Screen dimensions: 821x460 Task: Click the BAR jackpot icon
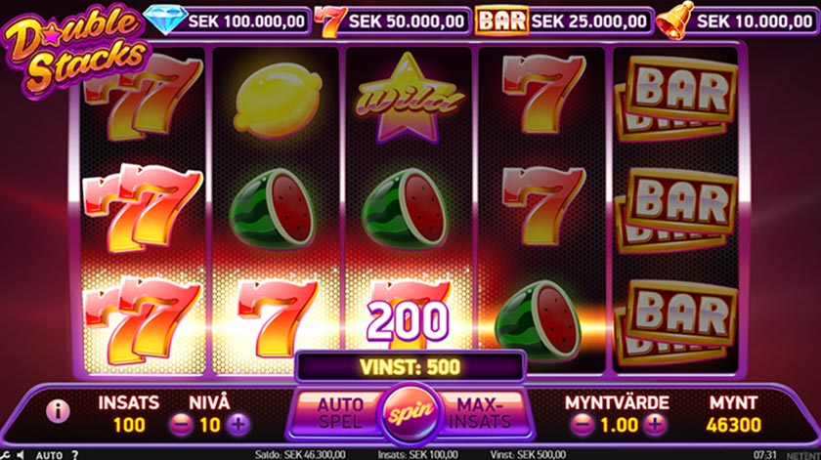coord(501,21)
